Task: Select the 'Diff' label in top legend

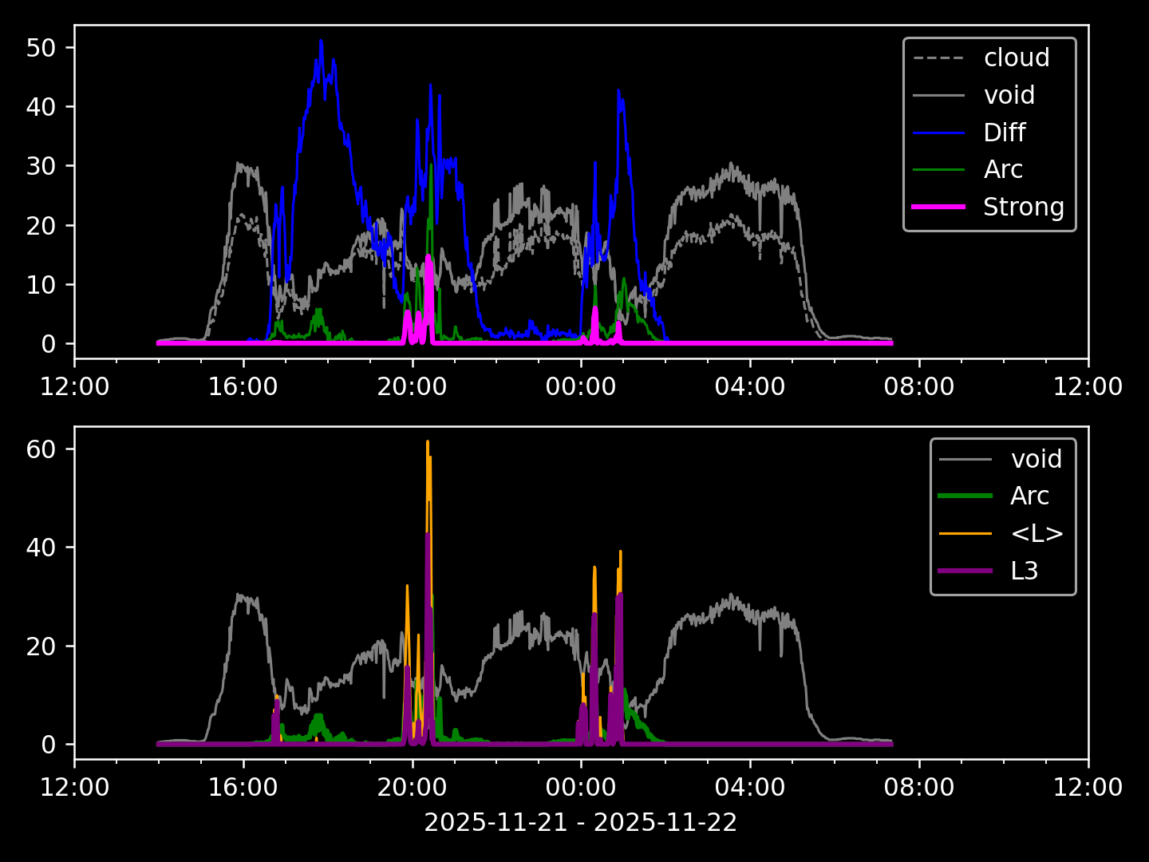Action: 1004,132
